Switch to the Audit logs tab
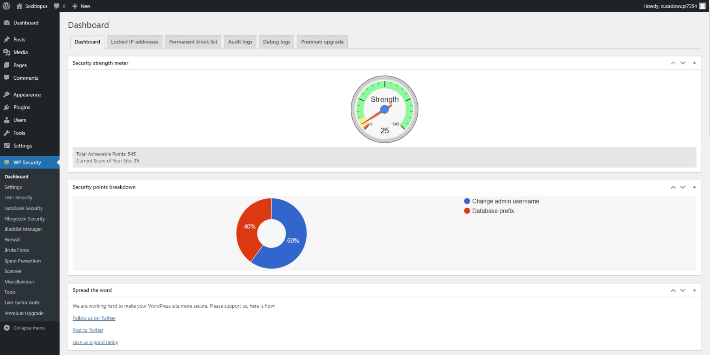710x355 pixels. click(x=240, y=41)
